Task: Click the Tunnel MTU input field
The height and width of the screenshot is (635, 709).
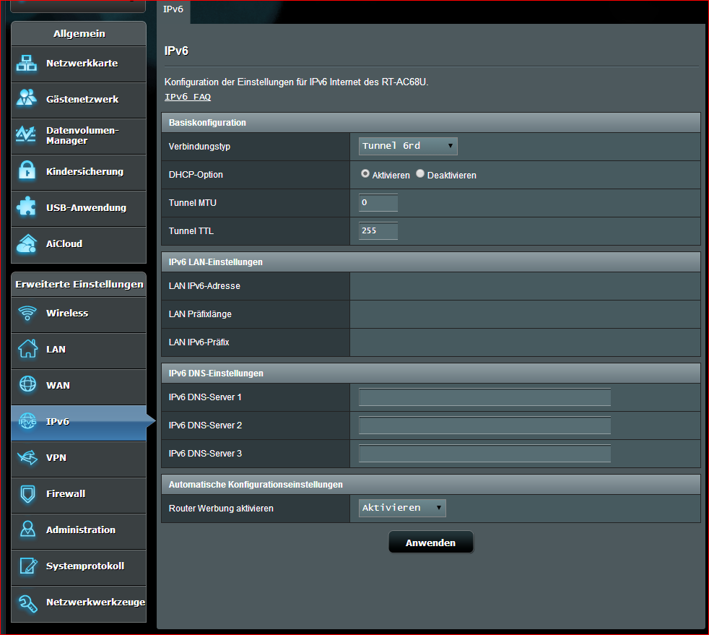Action: pos(378,203)
